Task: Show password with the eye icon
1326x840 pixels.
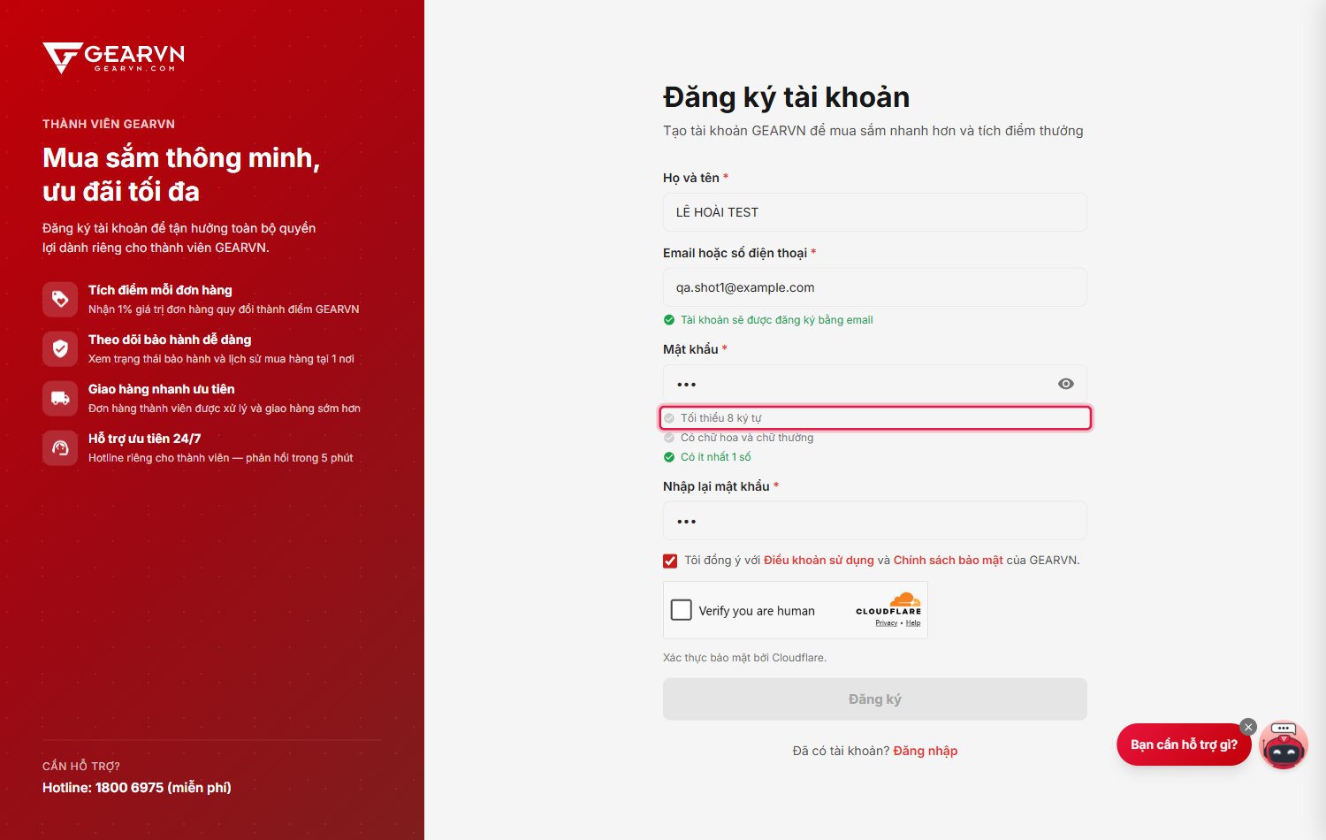Action: click(1066, 384)
